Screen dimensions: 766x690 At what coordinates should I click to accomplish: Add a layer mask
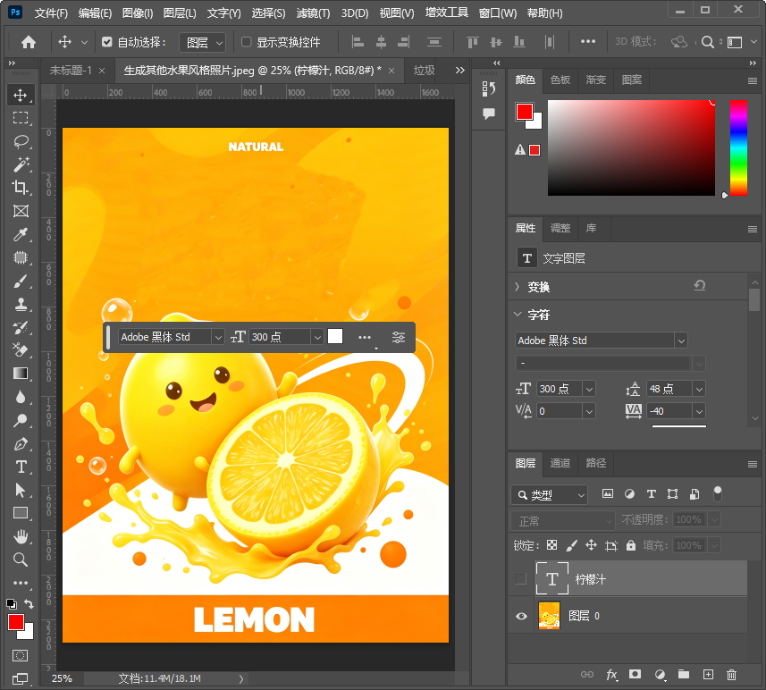point(635,675)
